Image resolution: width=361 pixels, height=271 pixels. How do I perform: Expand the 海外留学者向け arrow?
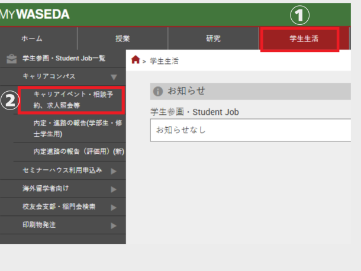[114, 189]
